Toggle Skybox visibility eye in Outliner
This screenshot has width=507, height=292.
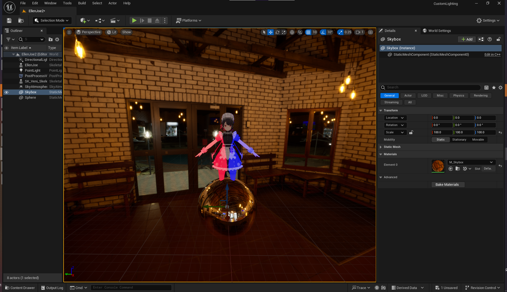tap(6, 92)
